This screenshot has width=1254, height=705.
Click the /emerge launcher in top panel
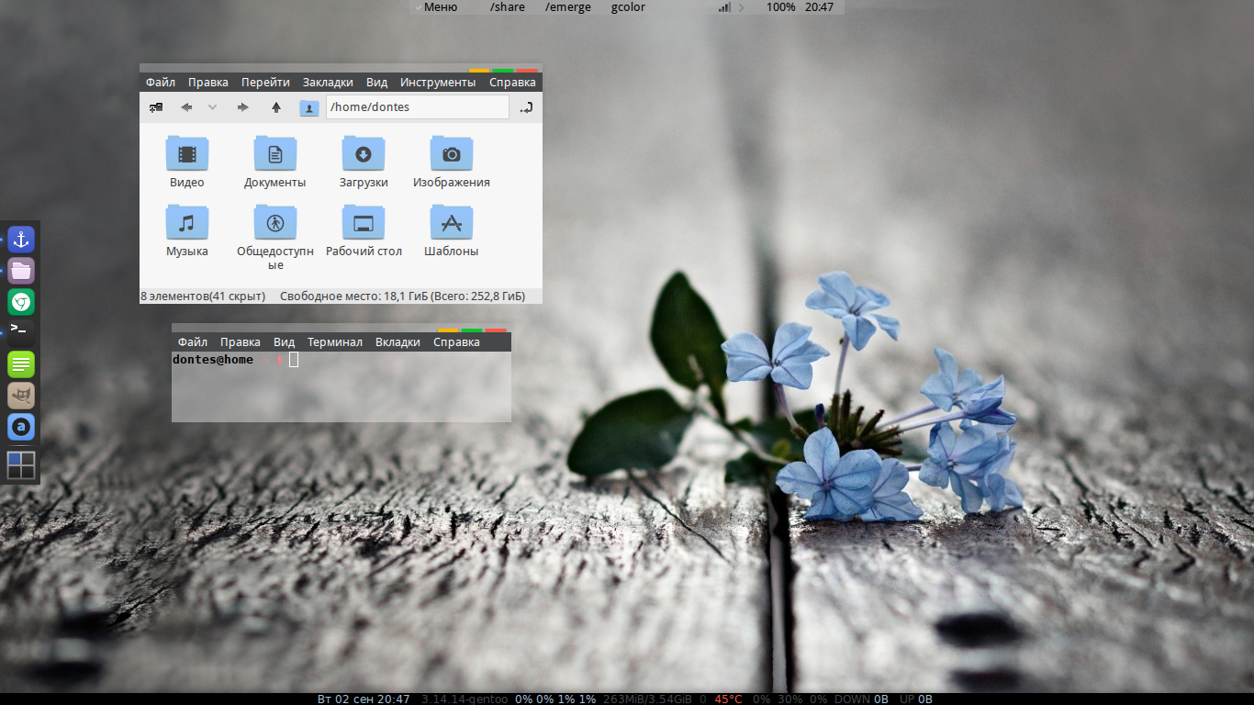[568, 7]
